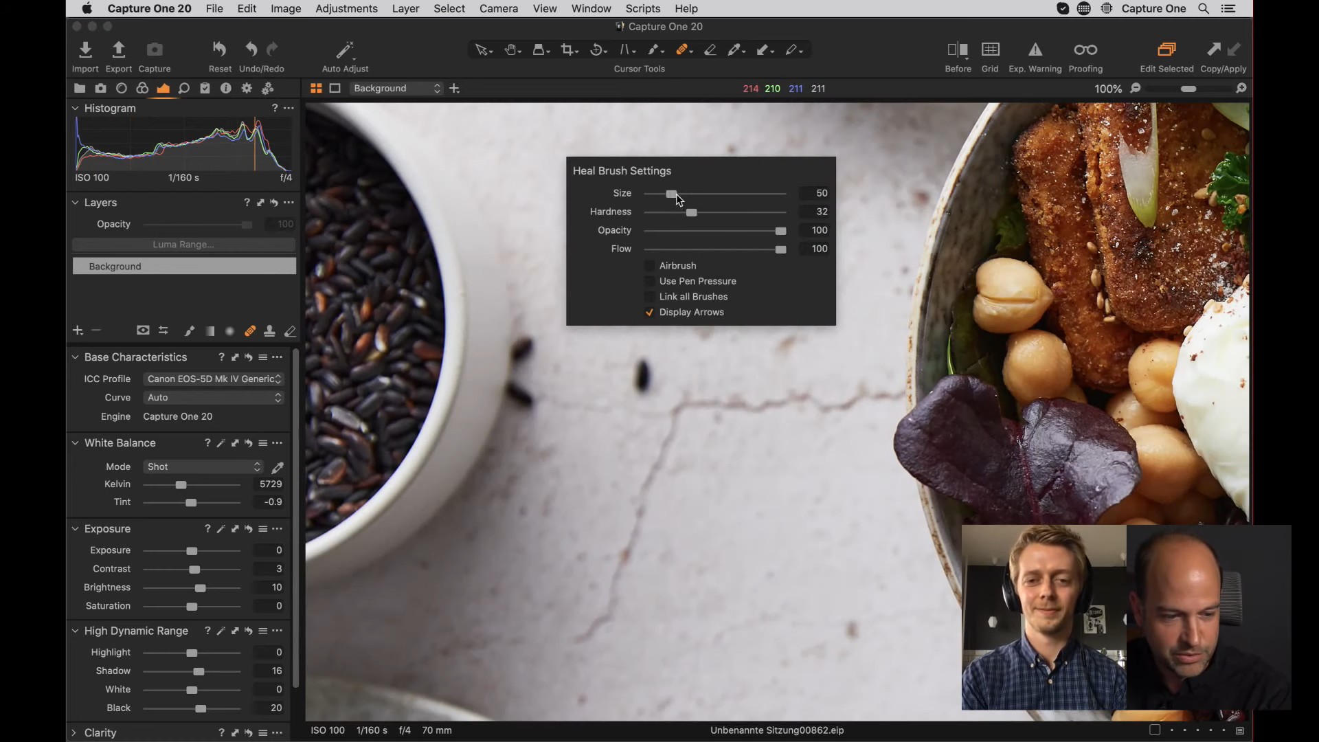The width and height of the screenshot is (1319, 742).
Task: Click the Auto Adjust wand icon
Action: click(345, 49)
